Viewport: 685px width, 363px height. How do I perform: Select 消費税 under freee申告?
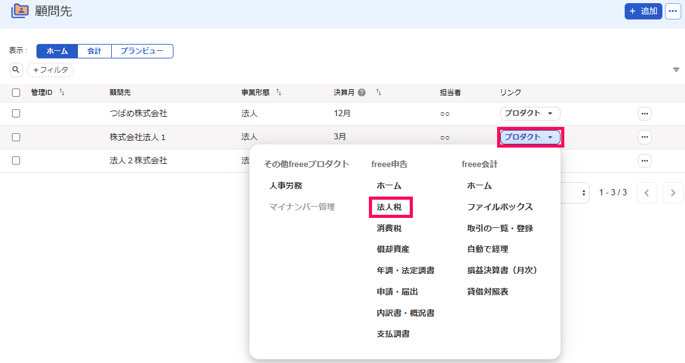click(389, 228)
